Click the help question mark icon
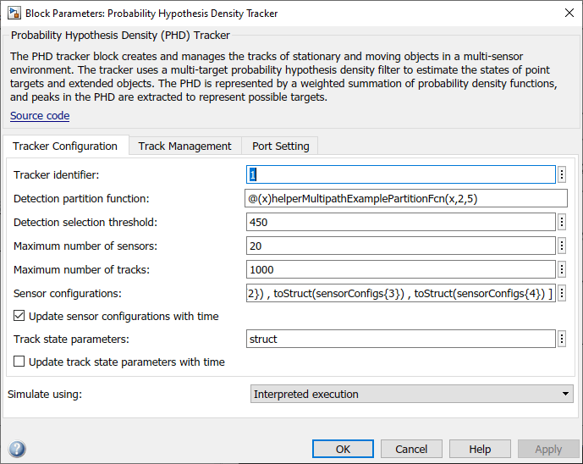This screenshot has height=464, width=583. (17, 450)
